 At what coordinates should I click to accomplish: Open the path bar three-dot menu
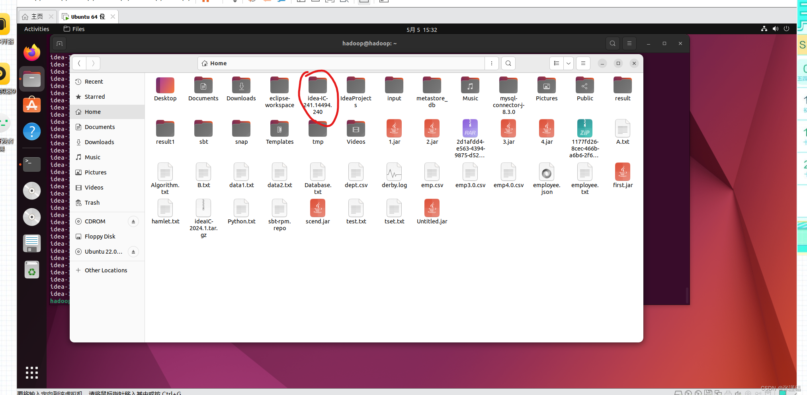(x=491, y=63)
